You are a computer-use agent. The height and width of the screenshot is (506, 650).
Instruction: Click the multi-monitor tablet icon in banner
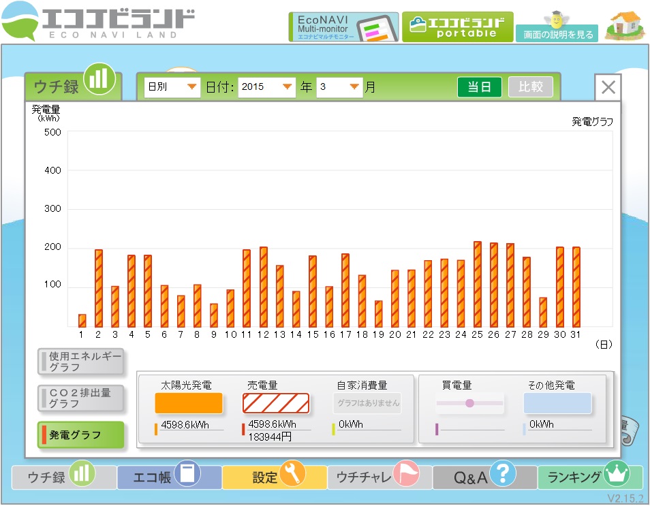coord(377,29)
